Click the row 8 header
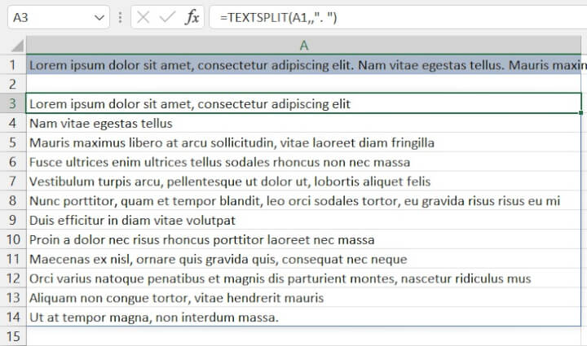 [x=12, y=200]
